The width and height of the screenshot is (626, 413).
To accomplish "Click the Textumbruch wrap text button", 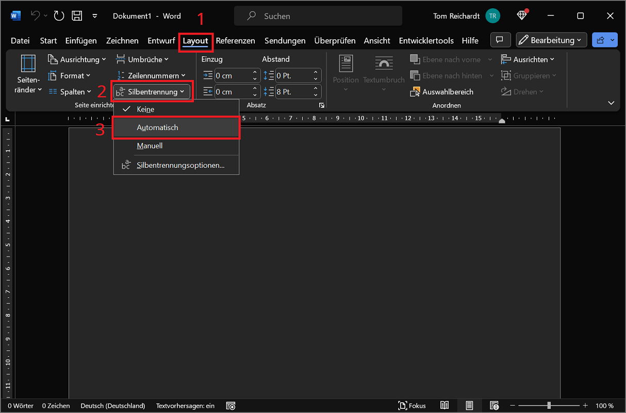I will tap(384, 73).
